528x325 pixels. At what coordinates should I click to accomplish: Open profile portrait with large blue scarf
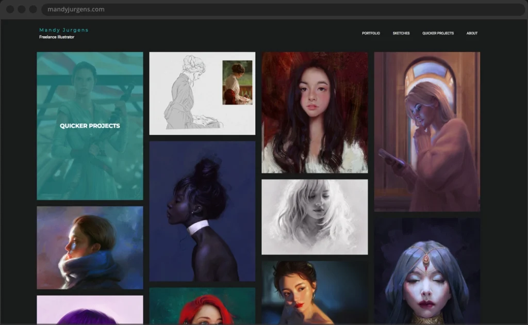[x=90, y=248]
